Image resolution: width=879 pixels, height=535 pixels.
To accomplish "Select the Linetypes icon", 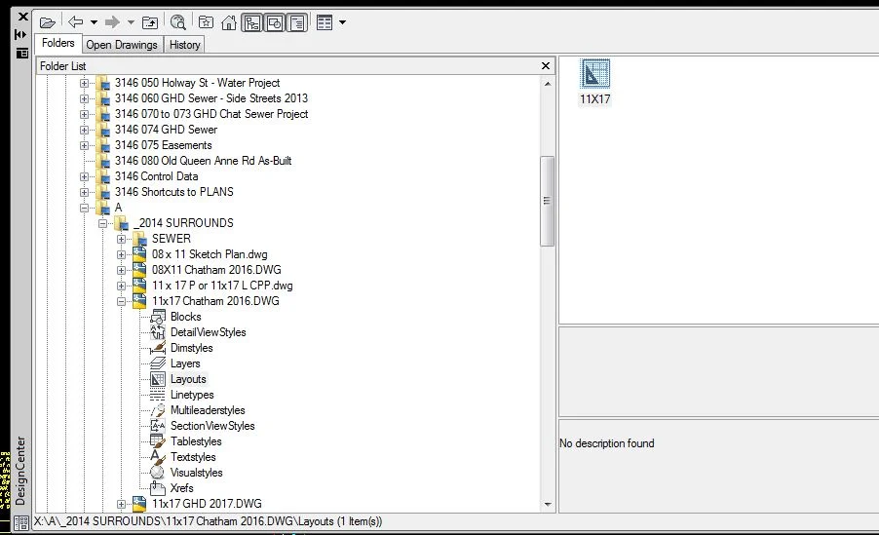I will point(158,395).
